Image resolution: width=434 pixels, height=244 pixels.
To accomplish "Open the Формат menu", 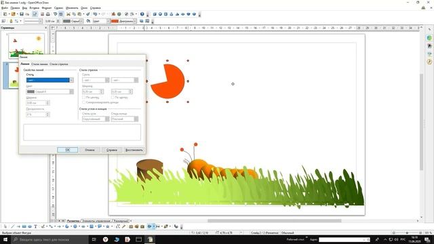I will point(47,8).
